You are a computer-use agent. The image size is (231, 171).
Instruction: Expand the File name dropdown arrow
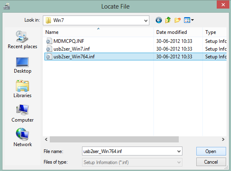(179, 151)
